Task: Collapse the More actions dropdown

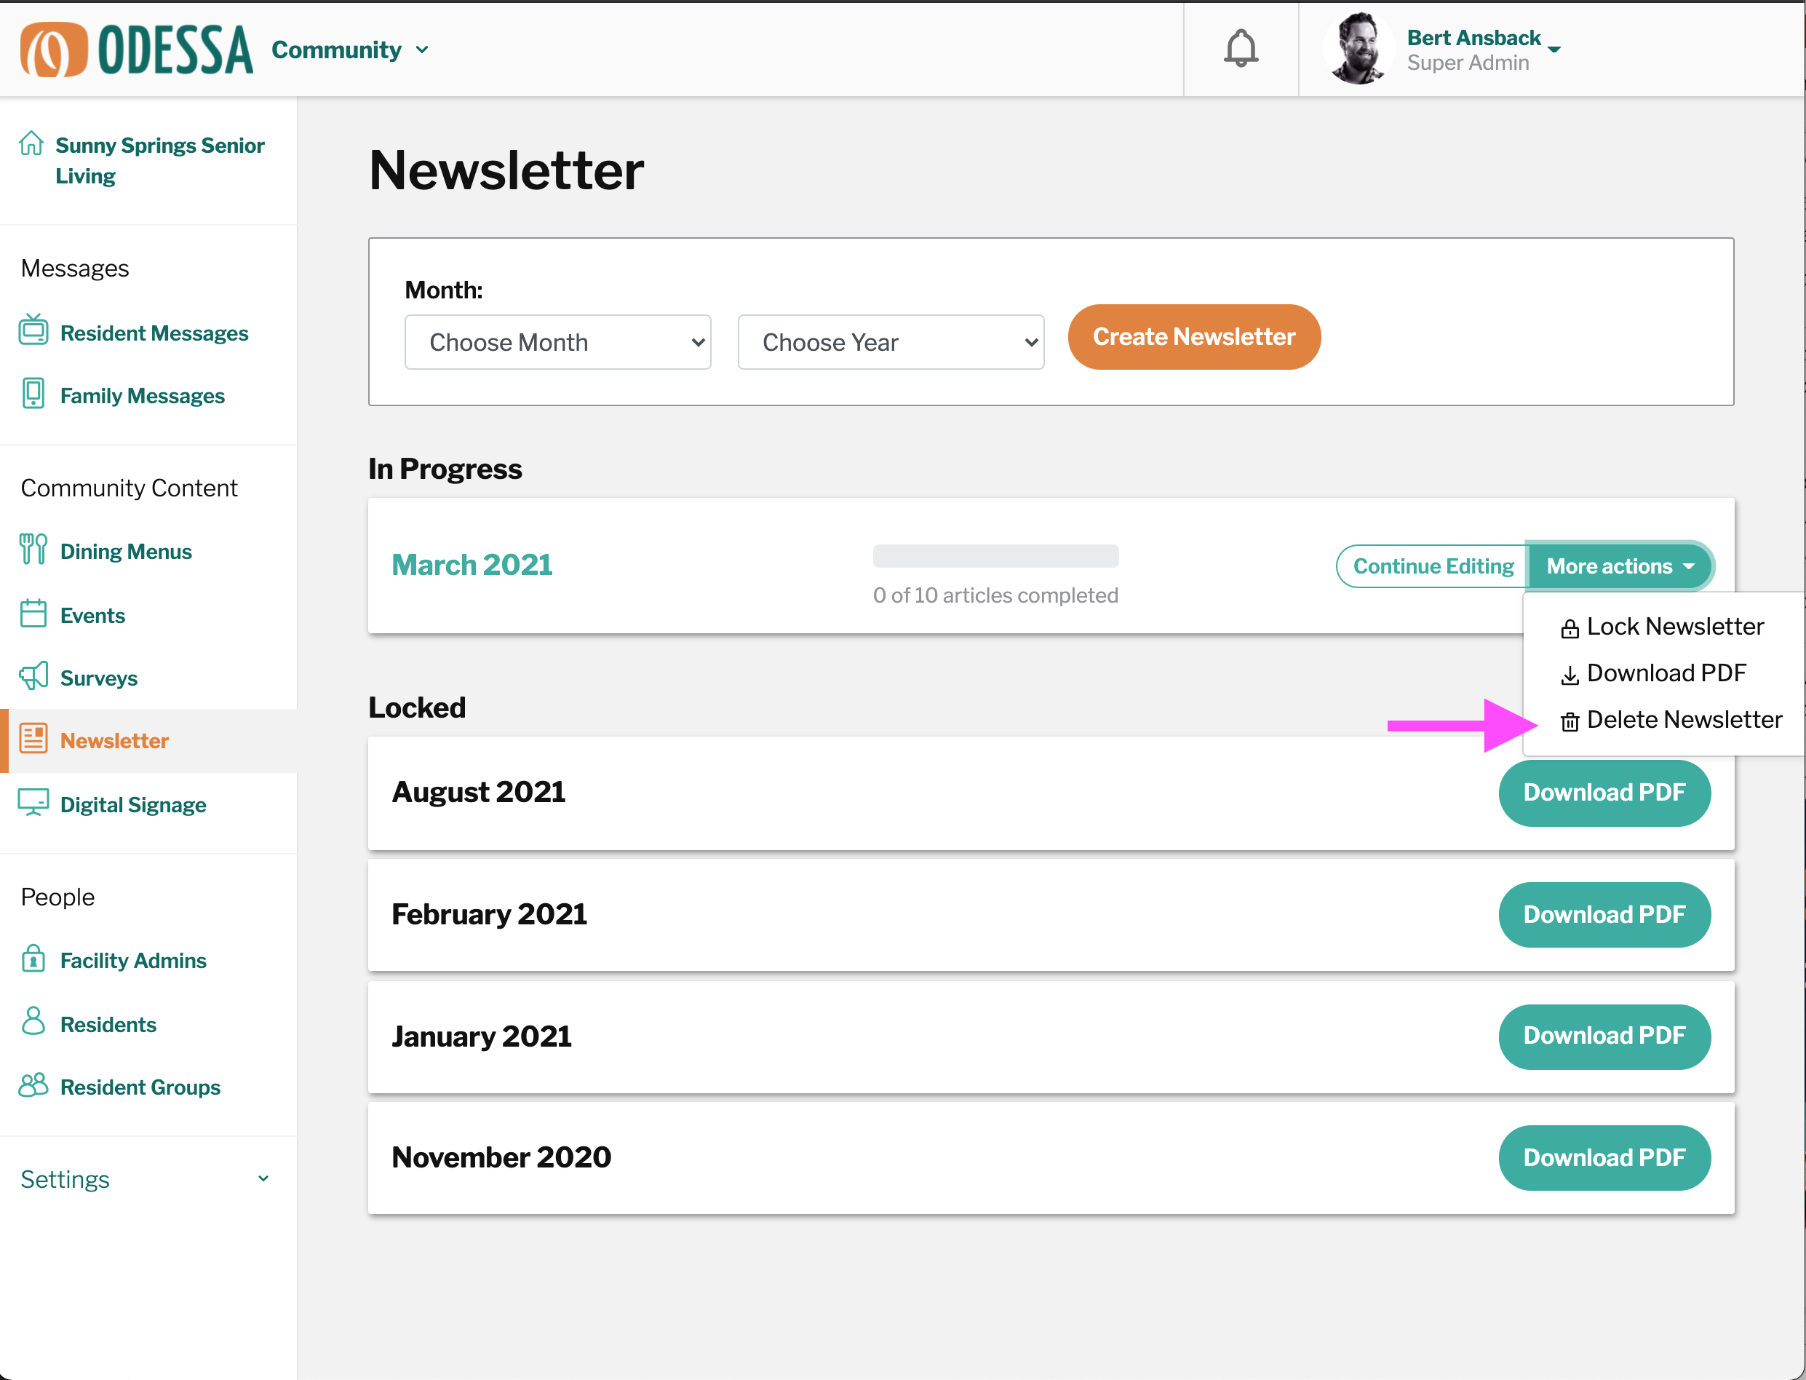Action: tap(1619, 566)
